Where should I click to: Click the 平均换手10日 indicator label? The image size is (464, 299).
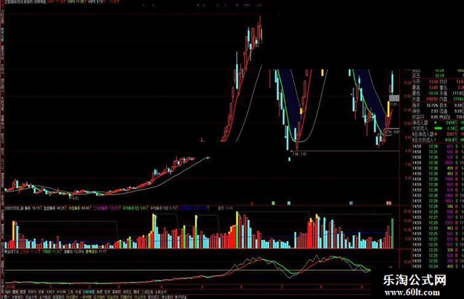164,208
